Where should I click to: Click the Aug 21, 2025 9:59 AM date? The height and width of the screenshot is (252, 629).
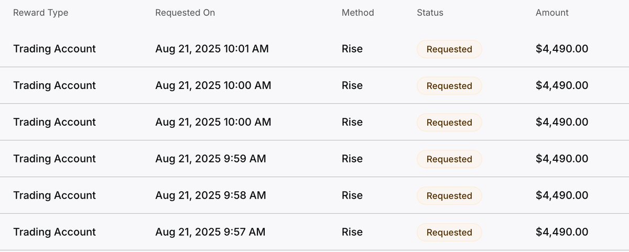[x=211, y=159]
